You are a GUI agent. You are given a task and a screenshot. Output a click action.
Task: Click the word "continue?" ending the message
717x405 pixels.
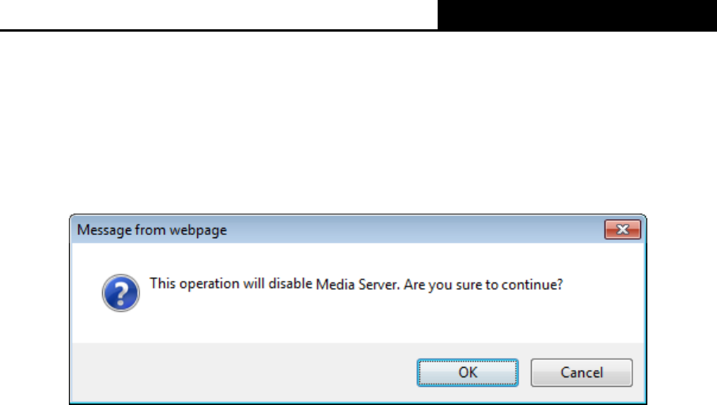[535, 285]
